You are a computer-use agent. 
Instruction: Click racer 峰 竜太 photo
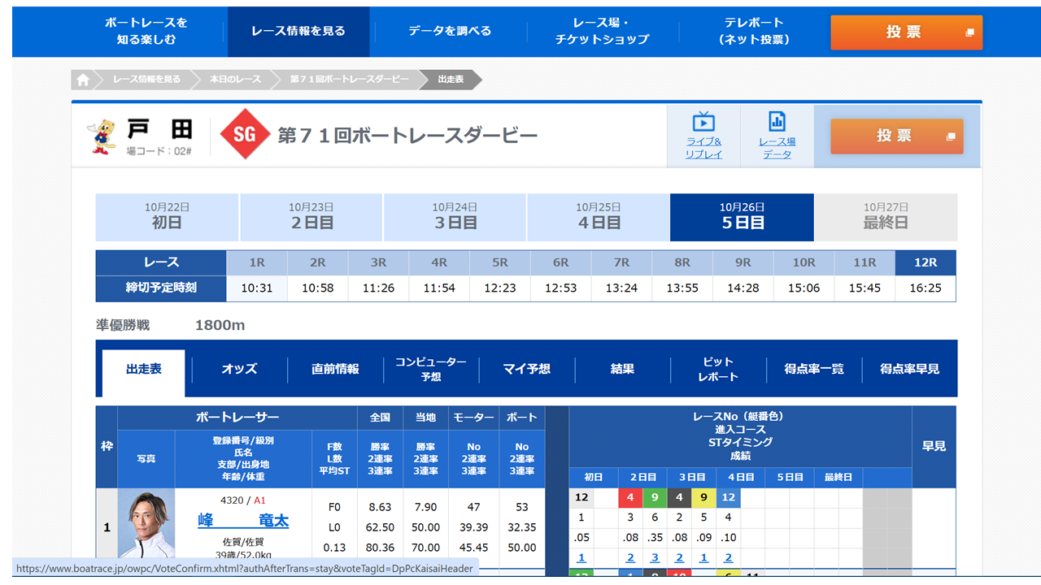[x=146, y=525]
